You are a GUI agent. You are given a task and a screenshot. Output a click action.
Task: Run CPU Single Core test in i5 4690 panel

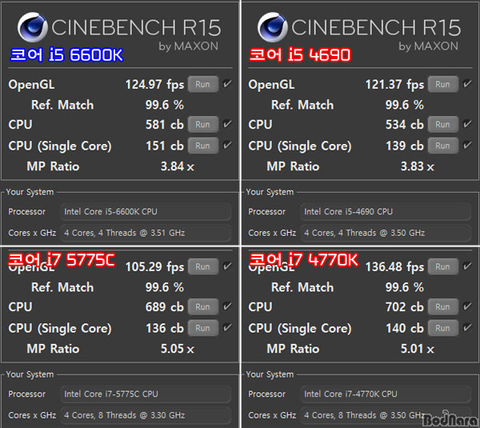[443, 146]
